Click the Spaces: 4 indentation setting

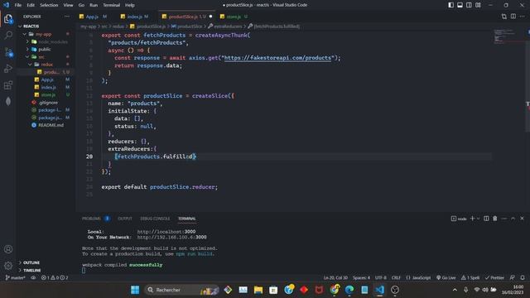tap(361, 278)
